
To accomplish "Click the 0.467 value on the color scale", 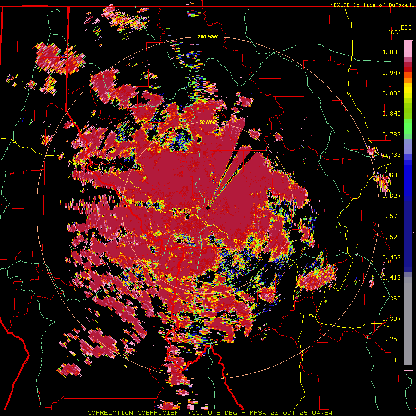I will point(392,257).
